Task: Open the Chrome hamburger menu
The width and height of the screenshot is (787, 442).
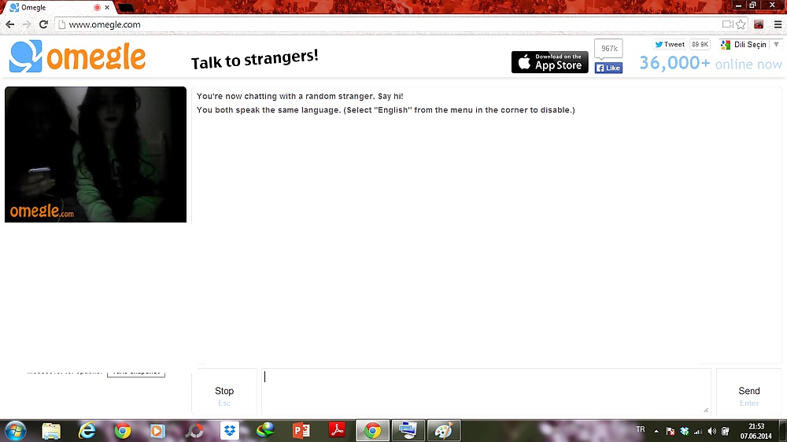Action: (778, 24)
